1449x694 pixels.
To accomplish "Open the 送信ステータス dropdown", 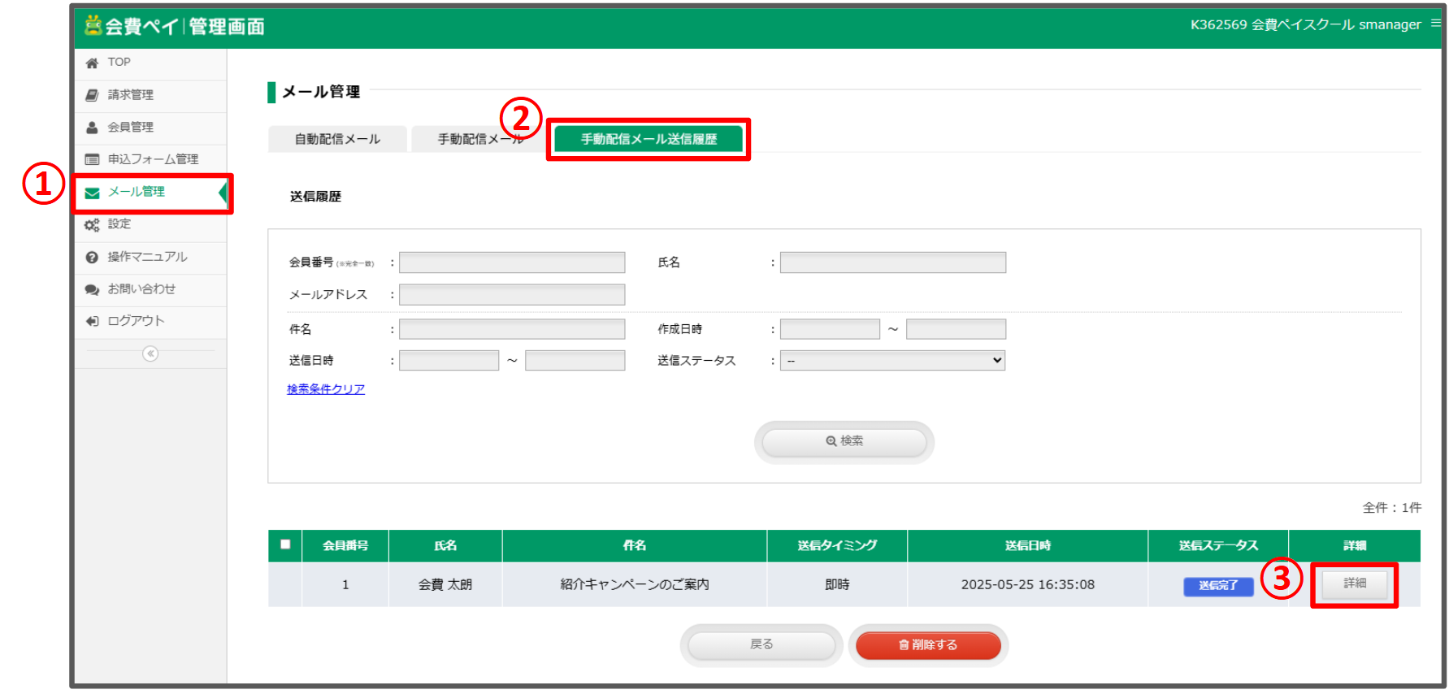I will point(892,361).
